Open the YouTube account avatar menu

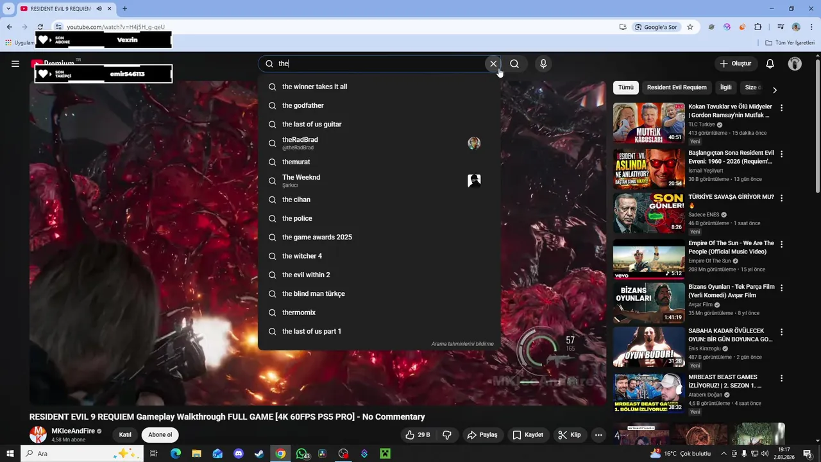click(795, 64)
